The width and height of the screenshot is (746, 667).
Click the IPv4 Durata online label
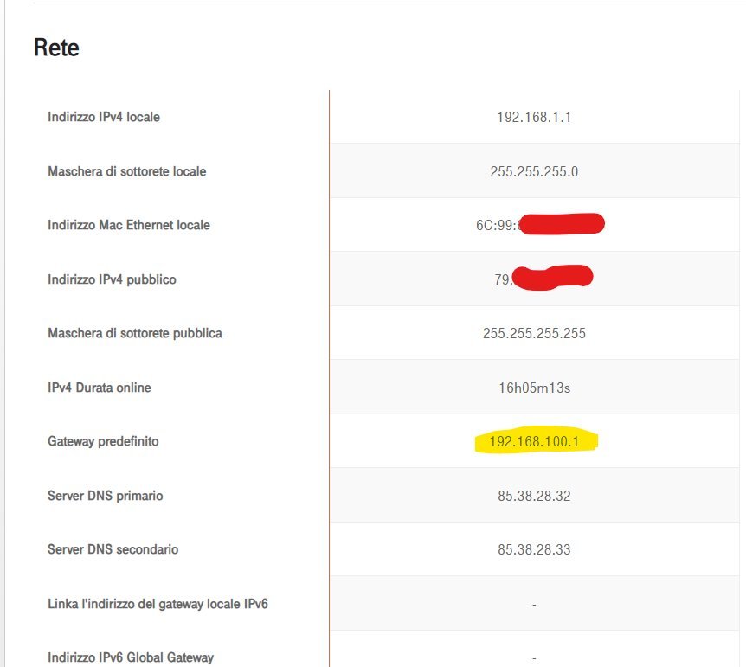(x=100, y=388)
